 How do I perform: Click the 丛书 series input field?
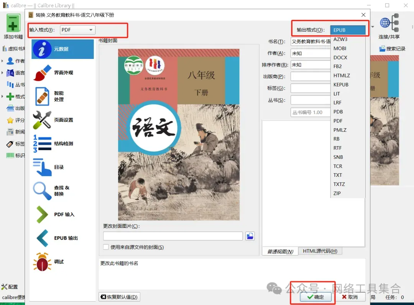310,100
